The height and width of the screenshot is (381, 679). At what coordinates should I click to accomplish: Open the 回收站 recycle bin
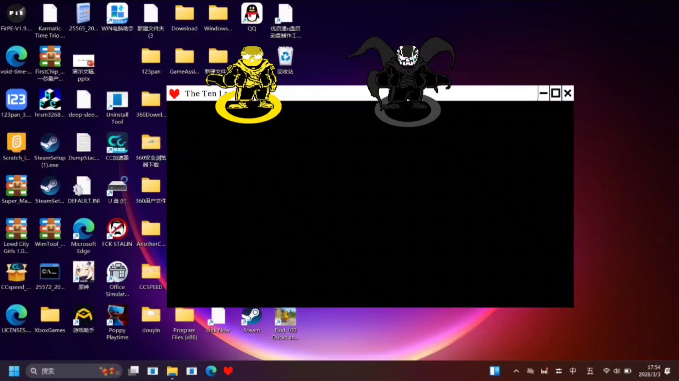(x=285, y=56)
